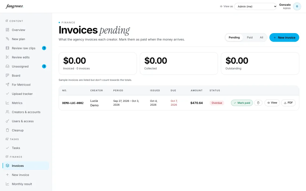Click the G user avatar

(x=297, y=6)
